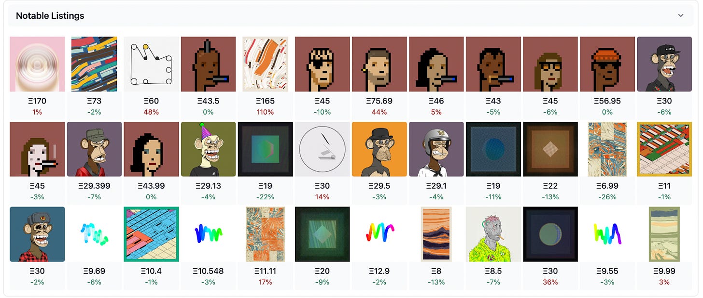Select the ushanka hat ape listed at Ξ30
Viewport: 703px width, 298px height.
37,234
